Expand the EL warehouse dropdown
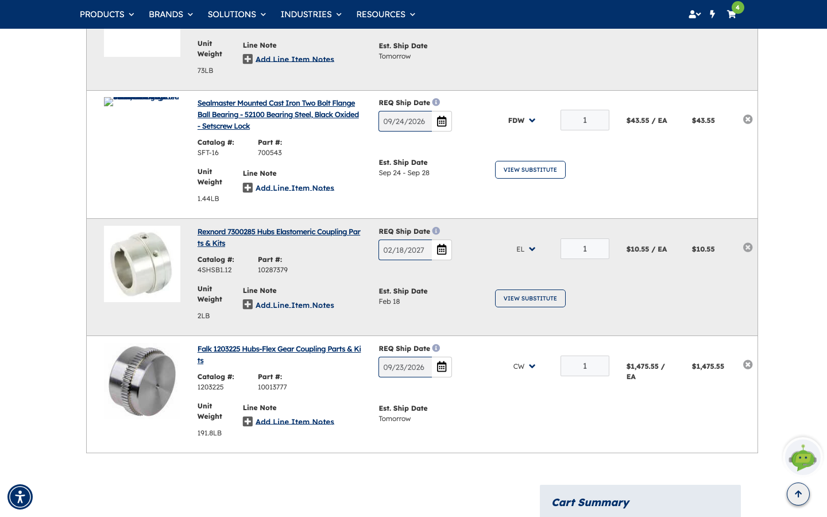This screenshot has width=827, height=517. point(525,249)
